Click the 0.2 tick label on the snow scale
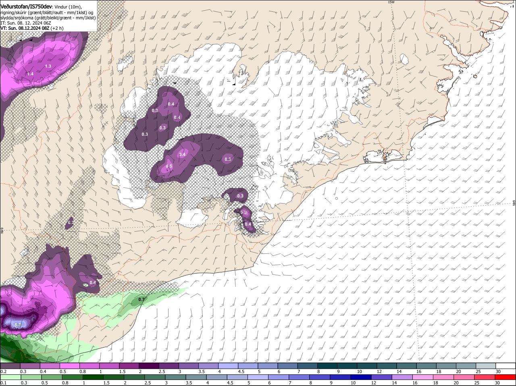This screenshot has height=386, width=516. (3, 371)
